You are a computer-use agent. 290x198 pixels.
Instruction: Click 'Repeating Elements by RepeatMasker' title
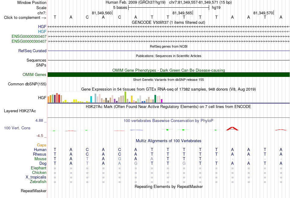point(169,186)
